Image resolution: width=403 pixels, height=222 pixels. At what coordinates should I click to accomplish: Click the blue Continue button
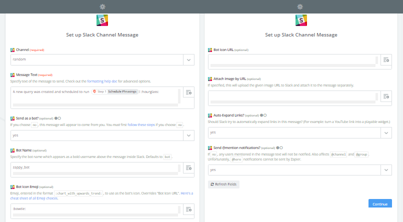[x=379, y=204]
